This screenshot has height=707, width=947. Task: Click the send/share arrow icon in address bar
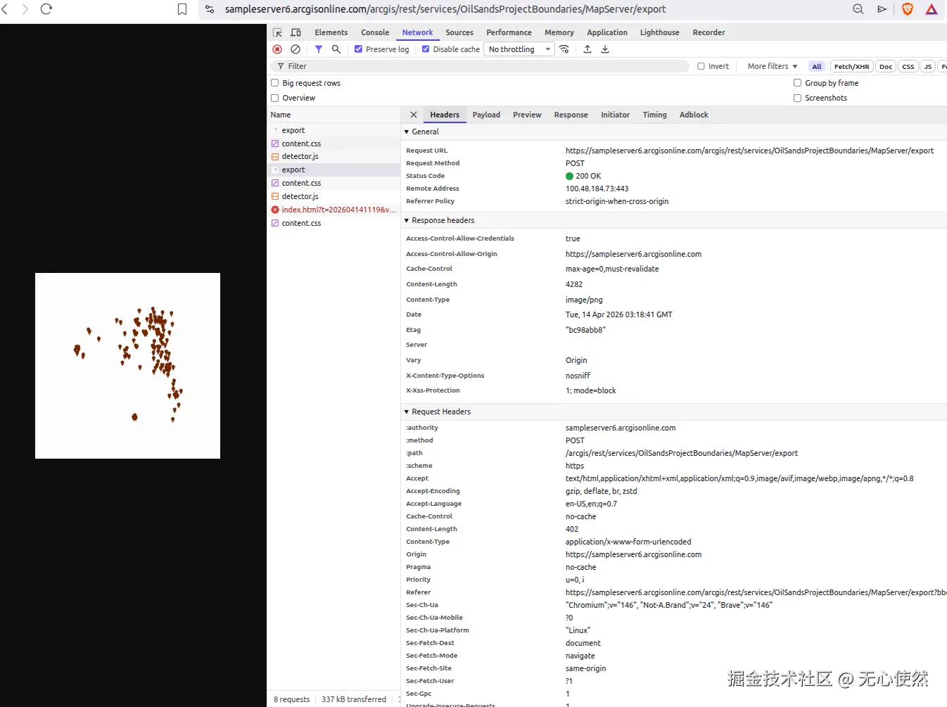[x=882, y=9]
